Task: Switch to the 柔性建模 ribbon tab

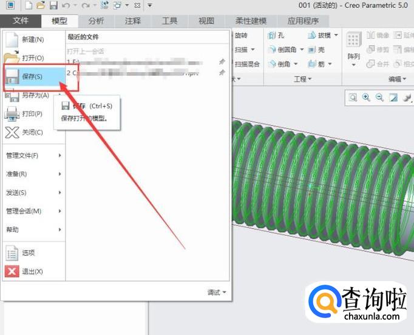Action: tap(251, 21)
